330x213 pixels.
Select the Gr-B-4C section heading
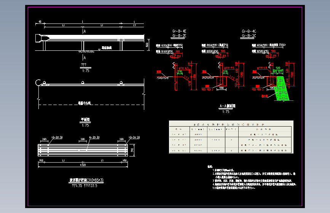pyautogui.click(x=249, y=31)
